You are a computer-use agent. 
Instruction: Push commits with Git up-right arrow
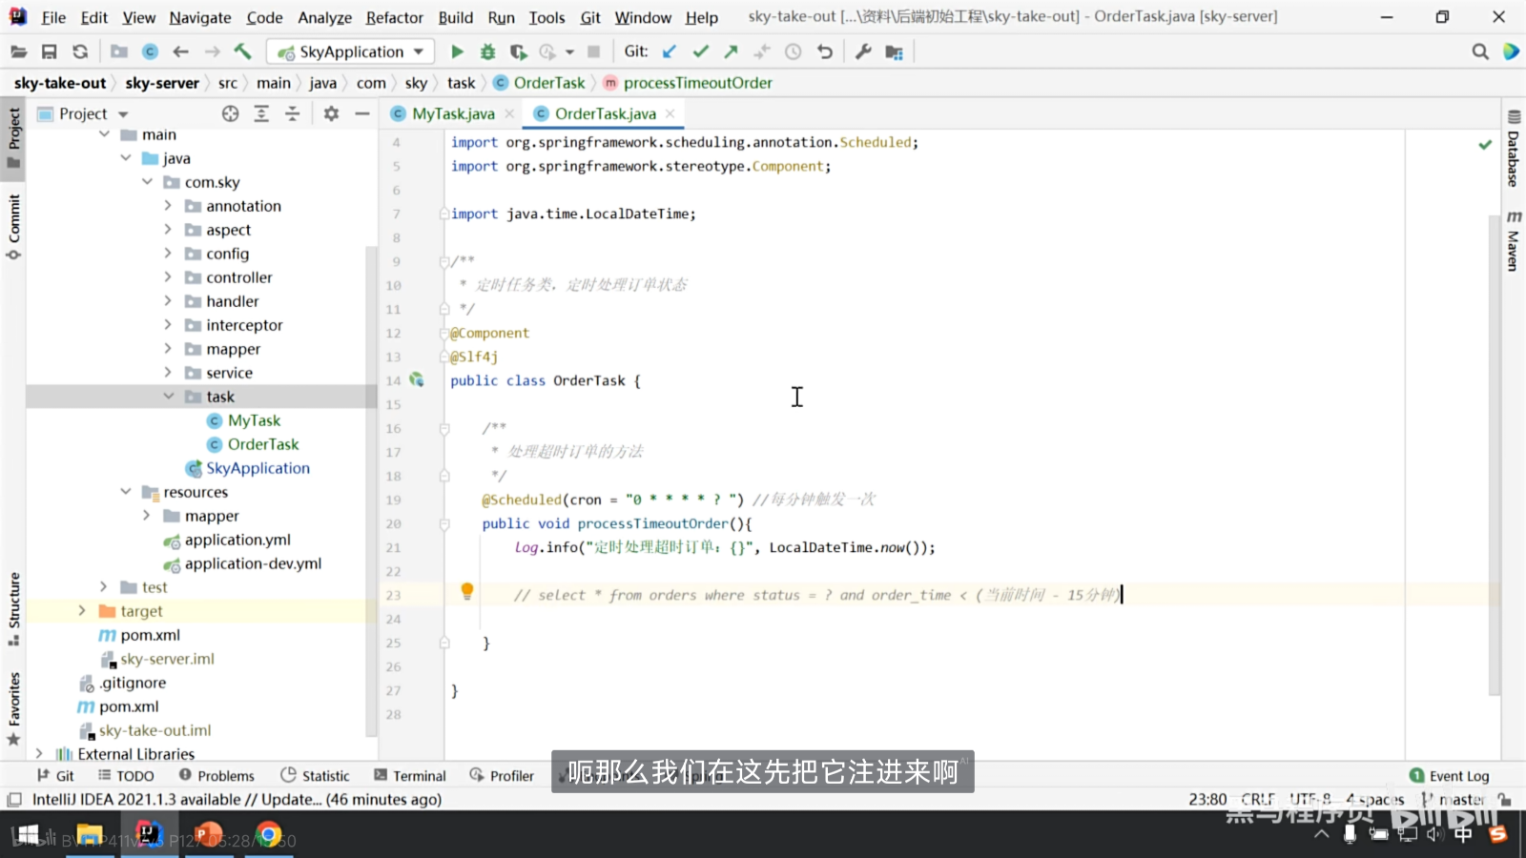tap(732, 51)
